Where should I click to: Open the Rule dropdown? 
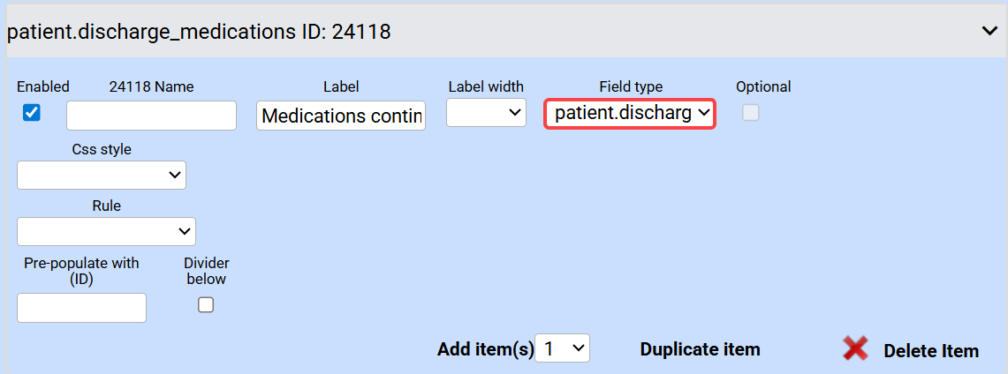[106, 231]
